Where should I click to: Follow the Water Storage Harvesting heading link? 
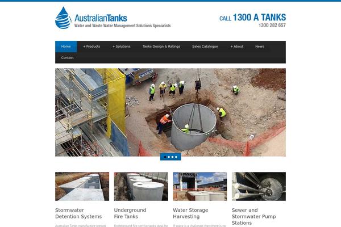click(190, 213)
